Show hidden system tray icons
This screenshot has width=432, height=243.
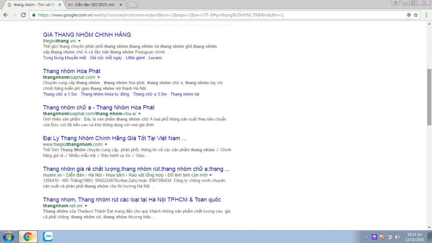366,237
